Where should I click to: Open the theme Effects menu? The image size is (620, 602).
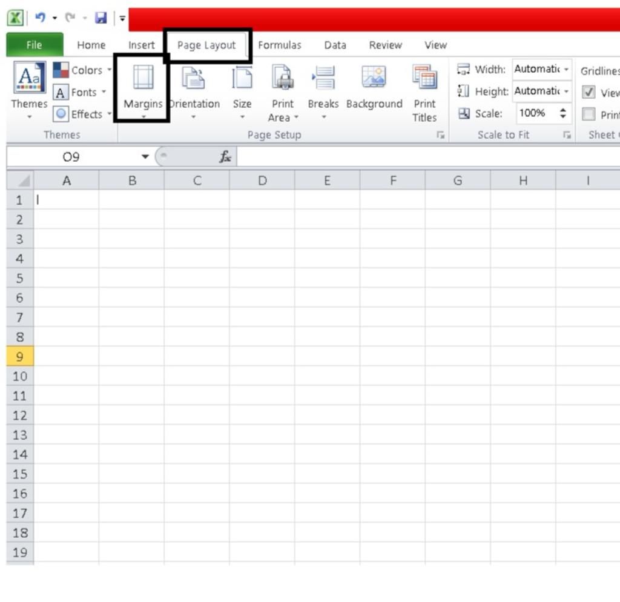point(82,114)
